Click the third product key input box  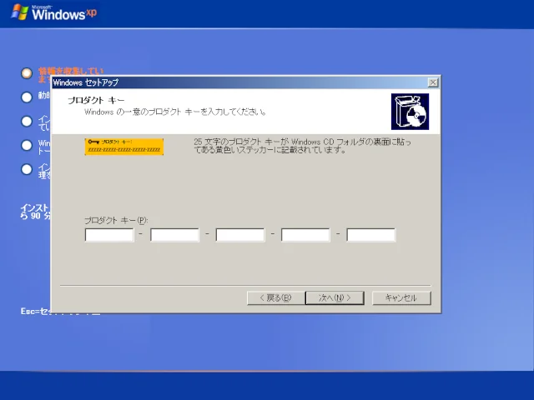240,235
